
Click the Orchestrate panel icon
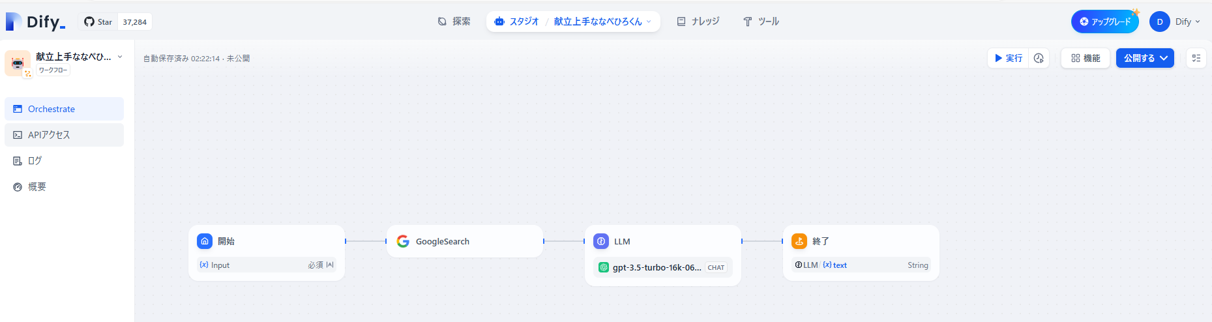[x=18, y=109]
